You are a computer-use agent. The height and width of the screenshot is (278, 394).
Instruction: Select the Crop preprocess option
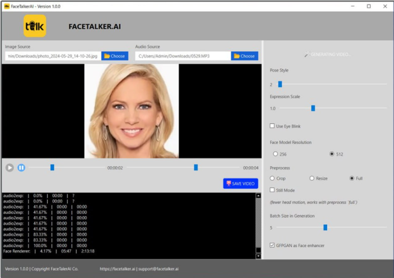tap(272, 178)
